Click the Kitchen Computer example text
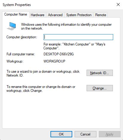 [x=74, y=46]
